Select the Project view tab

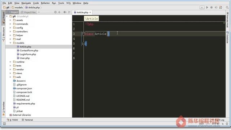click(x=13, y=12)
